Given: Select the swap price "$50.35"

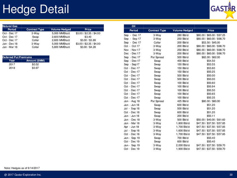Looking at the screenshot, I should [211, 98].
